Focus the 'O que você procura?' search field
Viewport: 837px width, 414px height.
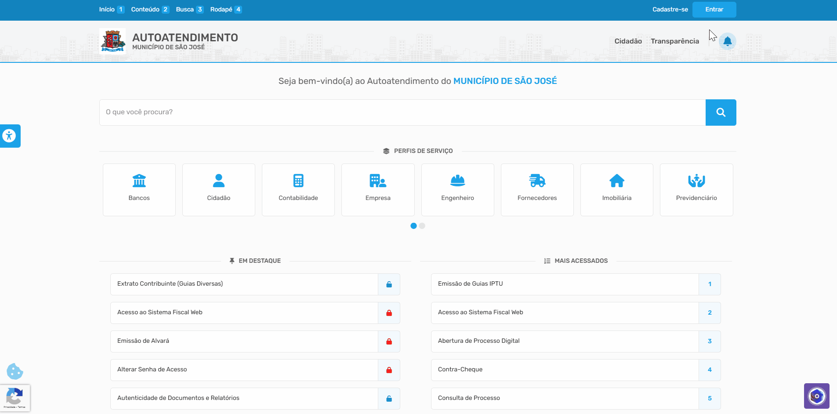point(402,113)
